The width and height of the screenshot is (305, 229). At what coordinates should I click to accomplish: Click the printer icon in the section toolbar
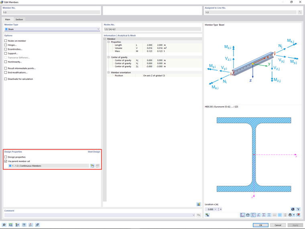pyautogui.click(x=290, y=215)
